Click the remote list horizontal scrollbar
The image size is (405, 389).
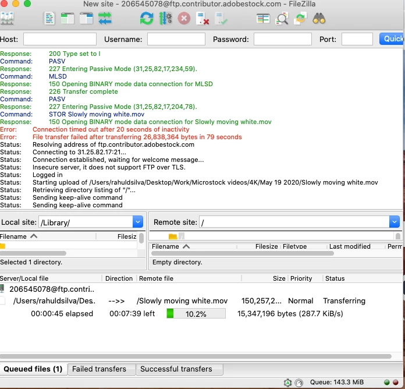point(242,253)
